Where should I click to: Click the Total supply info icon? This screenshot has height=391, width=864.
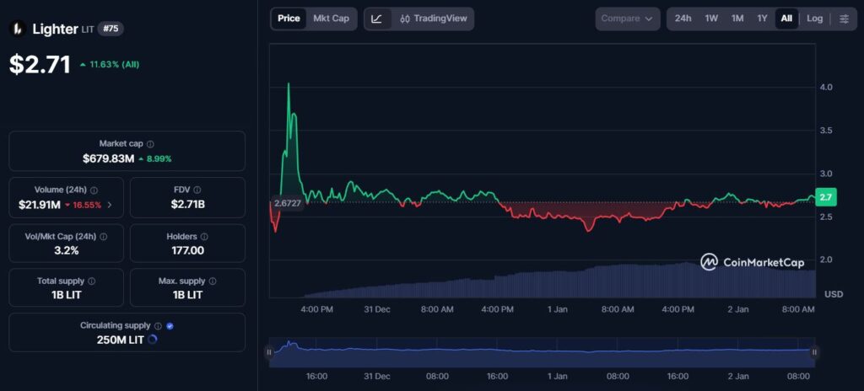pos(92,281)
